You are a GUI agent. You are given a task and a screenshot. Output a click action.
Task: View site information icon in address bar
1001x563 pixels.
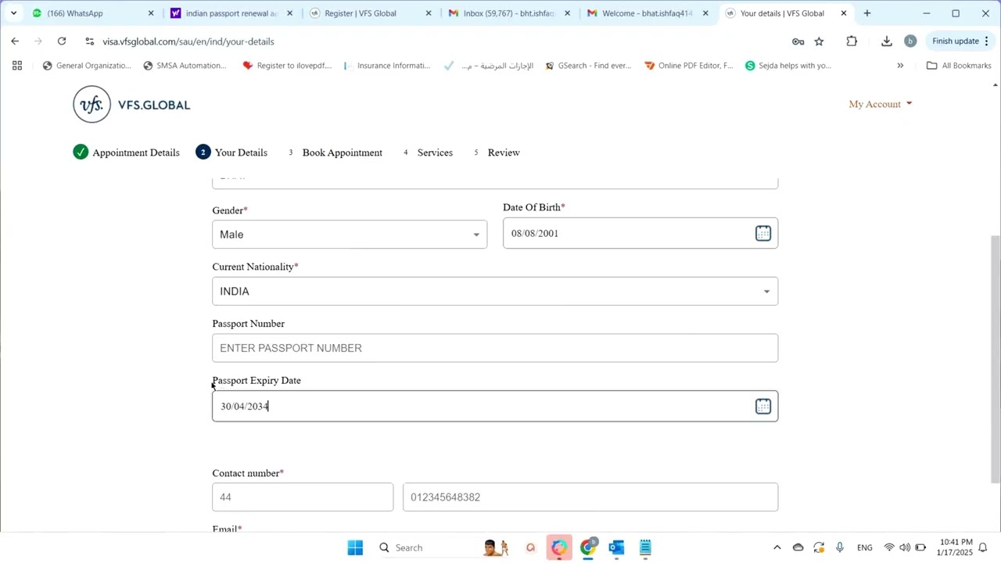90,41
